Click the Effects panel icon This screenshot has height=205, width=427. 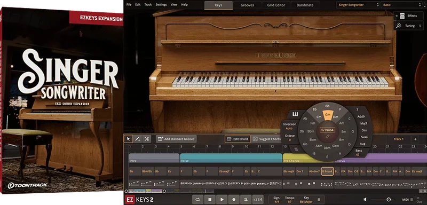coord(402,16)
